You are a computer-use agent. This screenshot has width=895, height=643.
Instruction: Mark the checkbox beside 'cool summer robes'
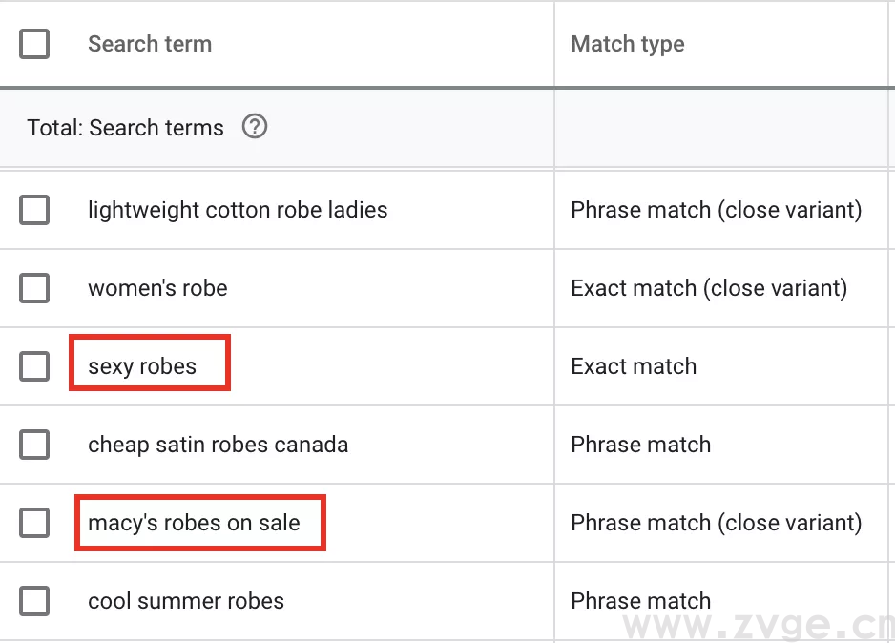[34, 601]
